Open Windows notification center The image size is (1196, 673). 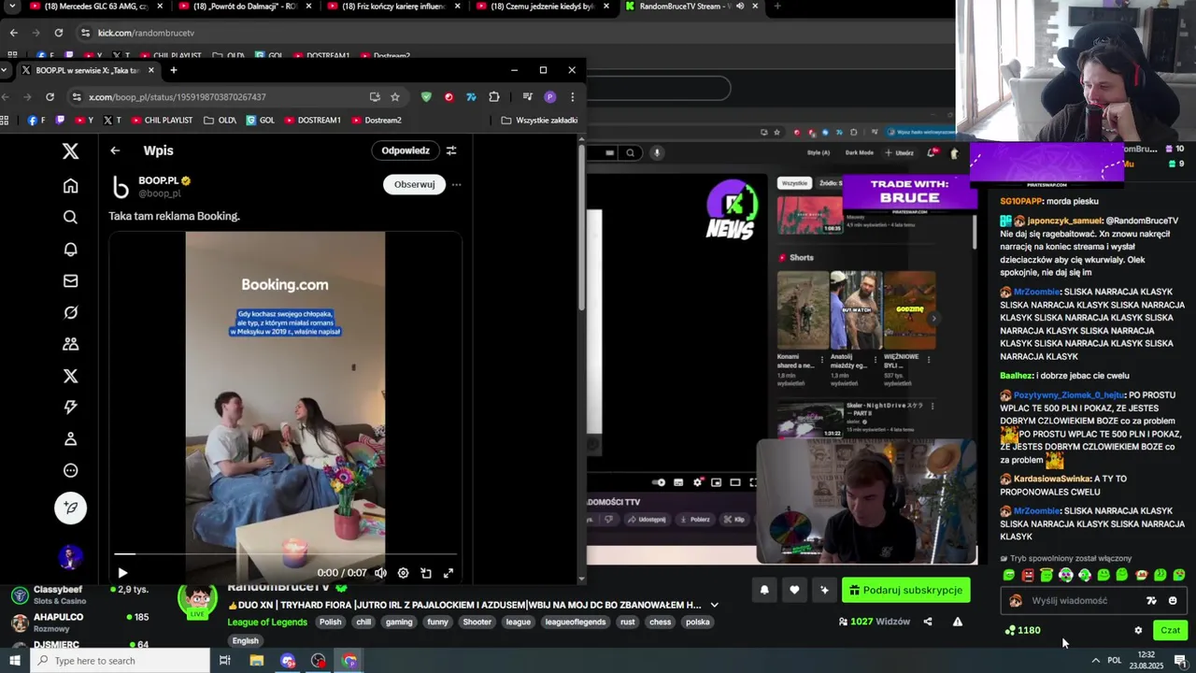(1180, 661)
